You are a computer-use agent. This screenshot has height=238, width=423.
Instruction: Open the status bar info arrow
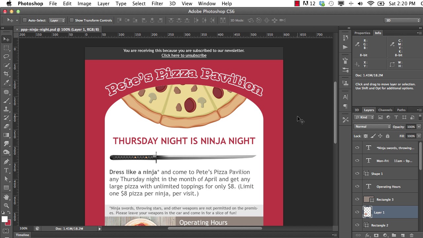coord(99,229)
